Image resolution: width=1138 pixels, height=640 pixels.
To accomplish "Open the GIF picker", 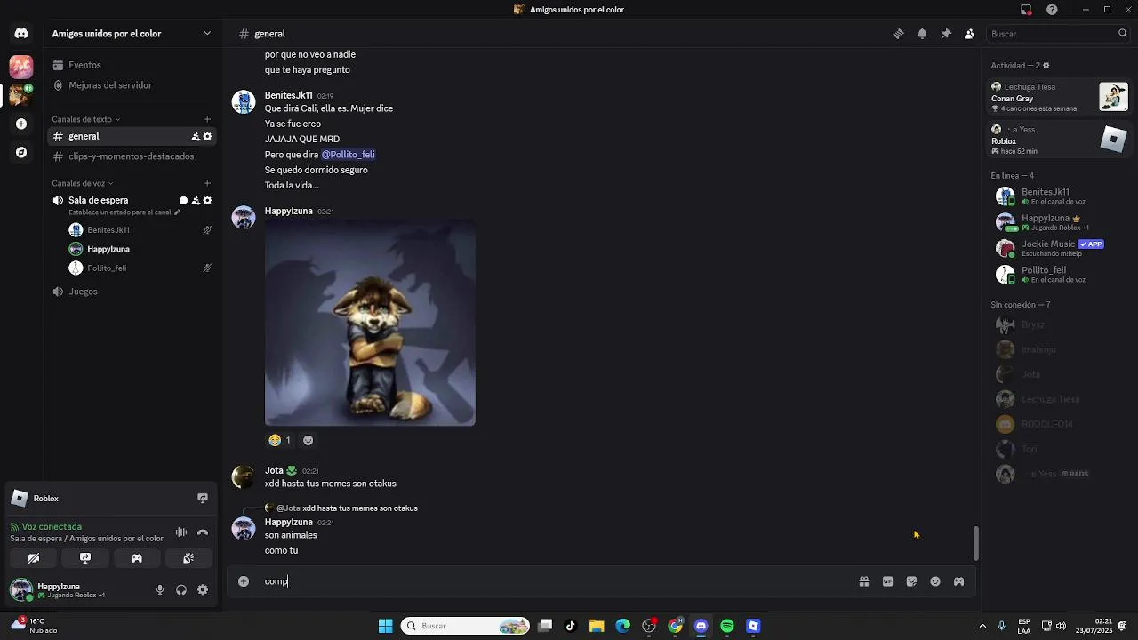I will pos(887,581).
